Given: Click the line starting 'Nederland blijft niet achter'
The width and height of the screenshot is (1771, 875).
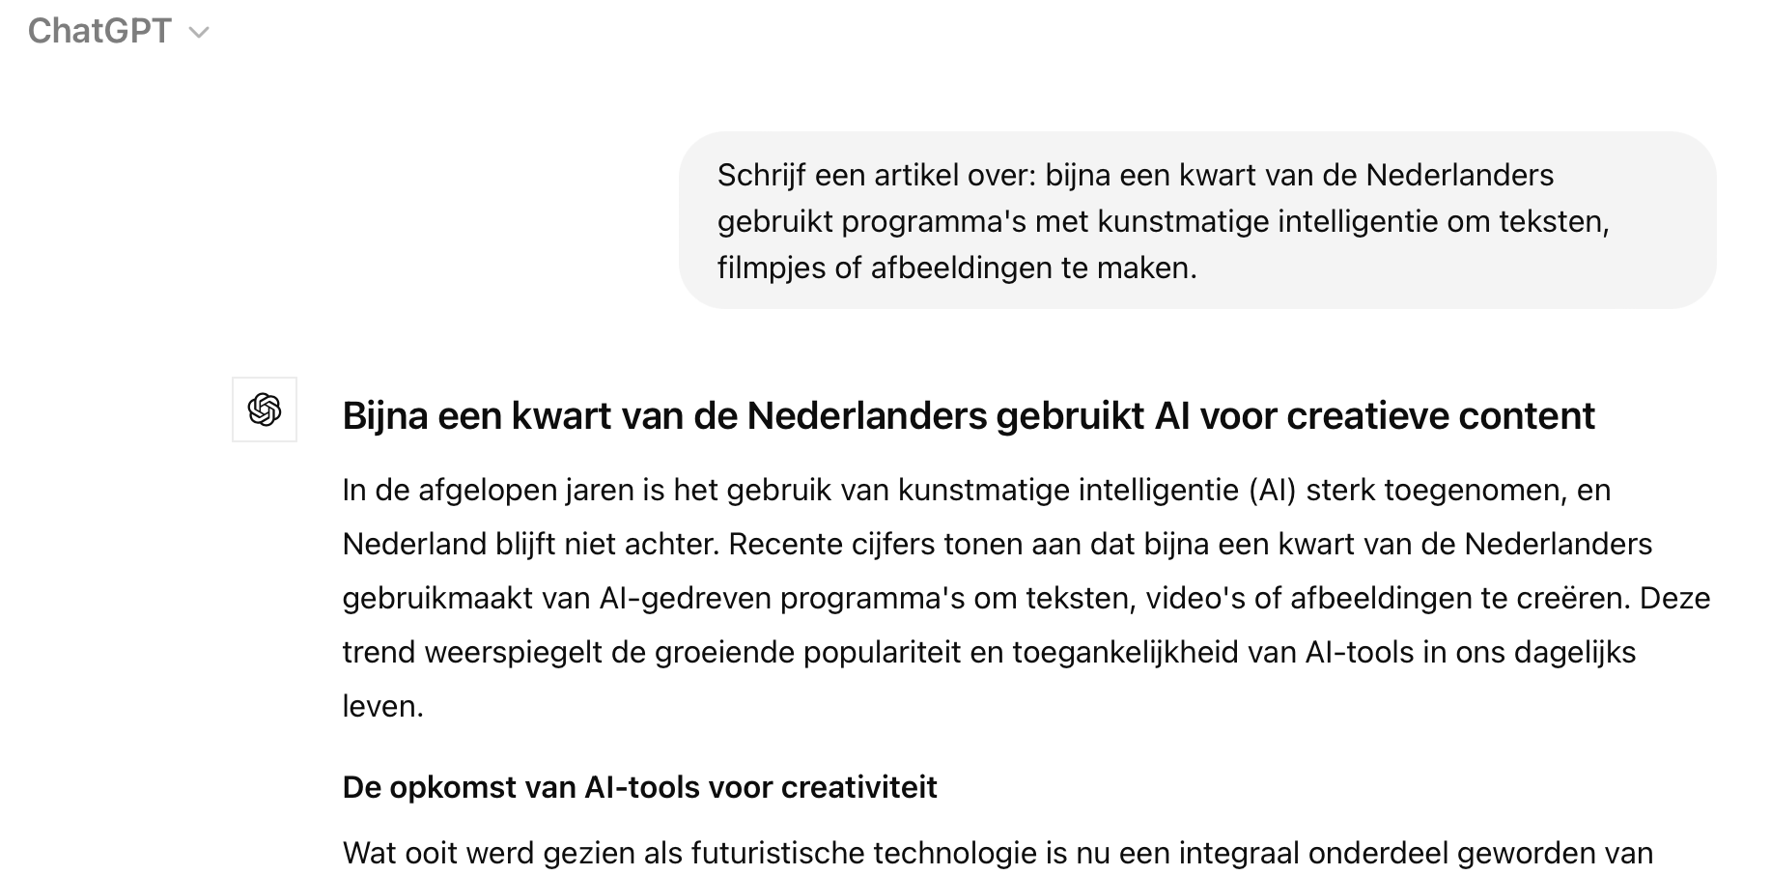Looking at the screenshot, I should coord(997,545).
